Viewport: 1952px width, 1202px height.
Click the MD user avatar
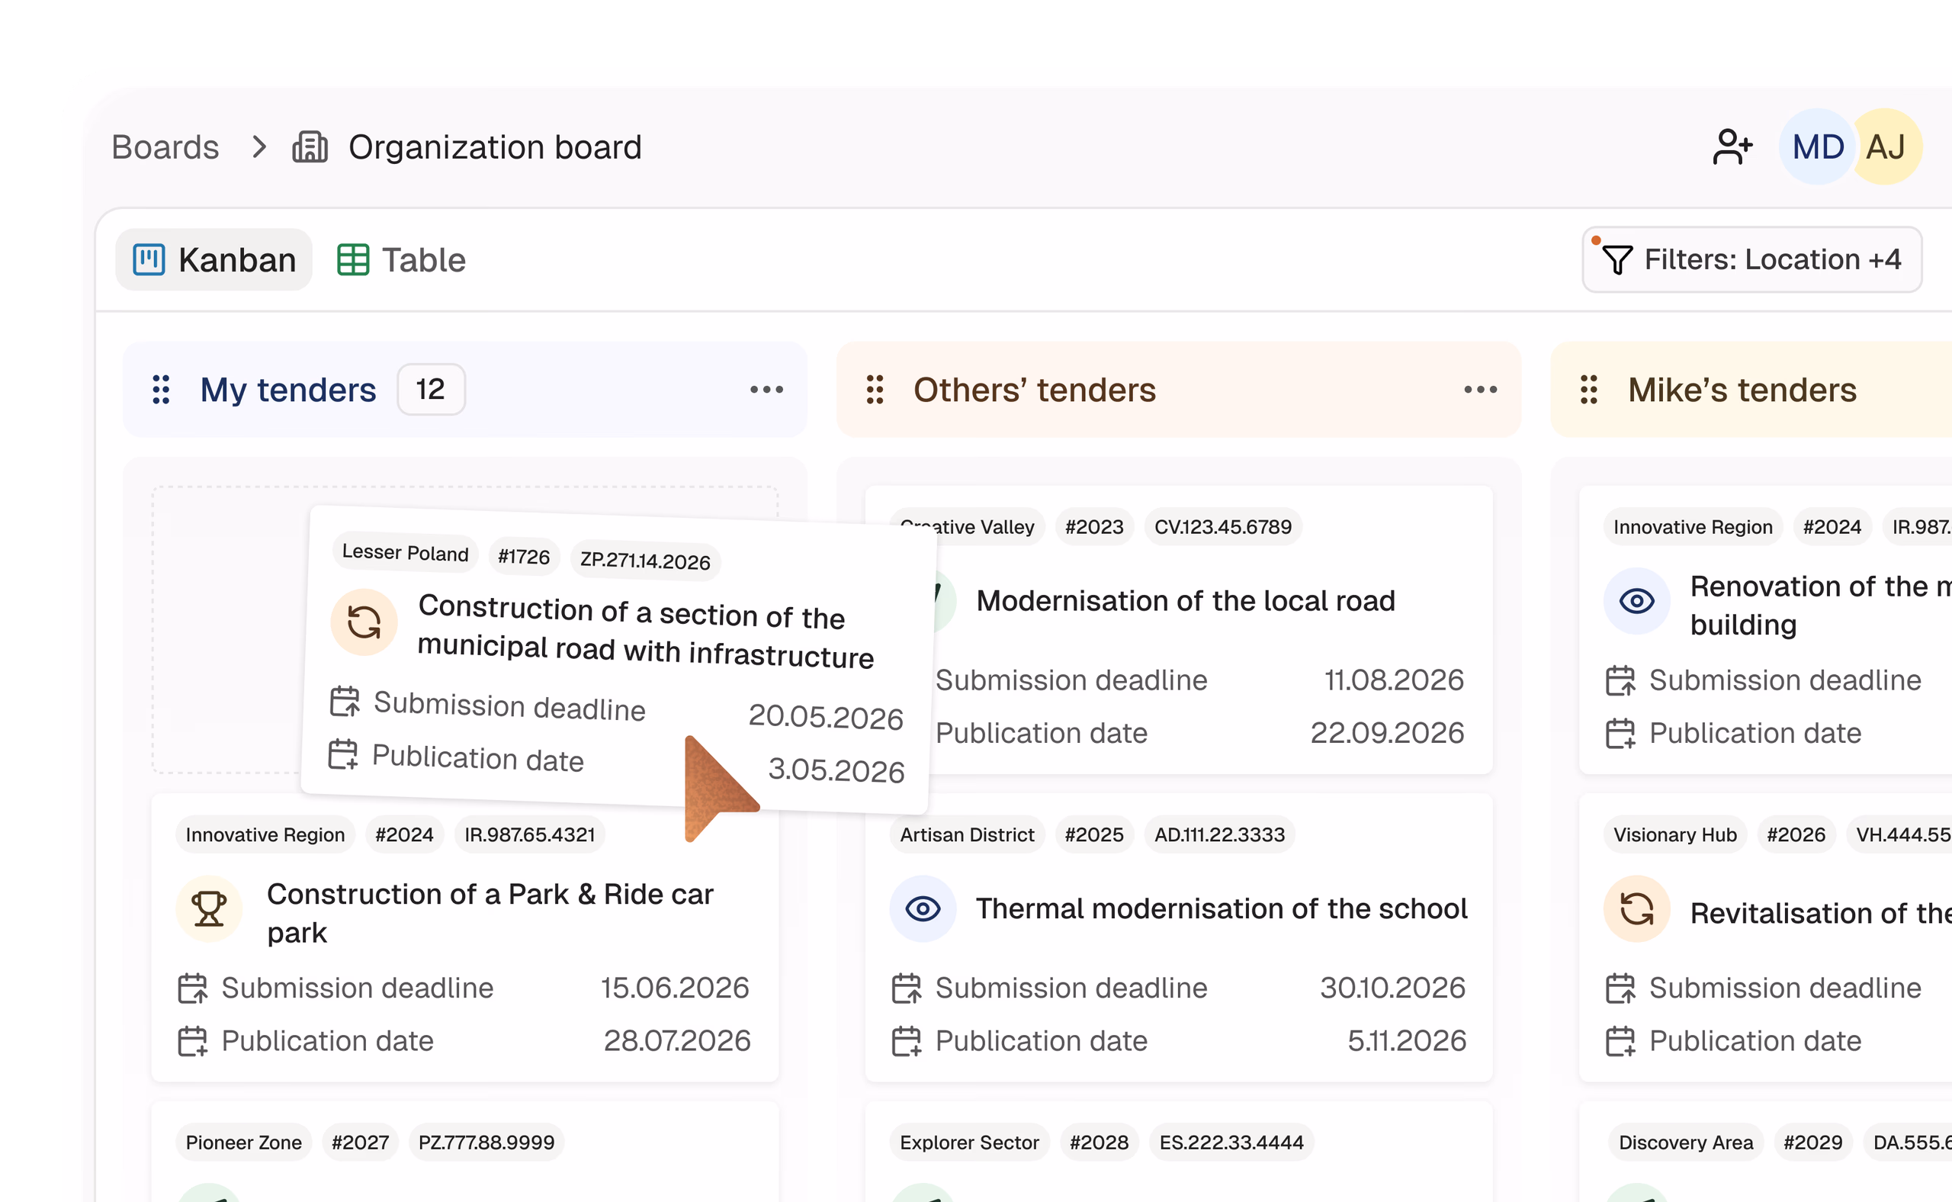click(x=1817, y=147)
